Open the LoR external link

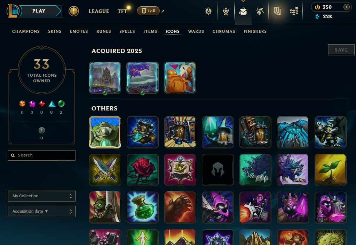coord(151,11)
